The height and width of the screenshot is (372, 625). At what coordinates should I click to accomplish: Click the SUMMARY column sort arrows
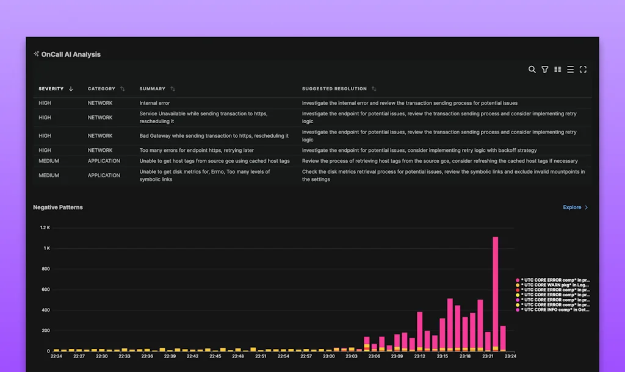[x=173, y=89]
